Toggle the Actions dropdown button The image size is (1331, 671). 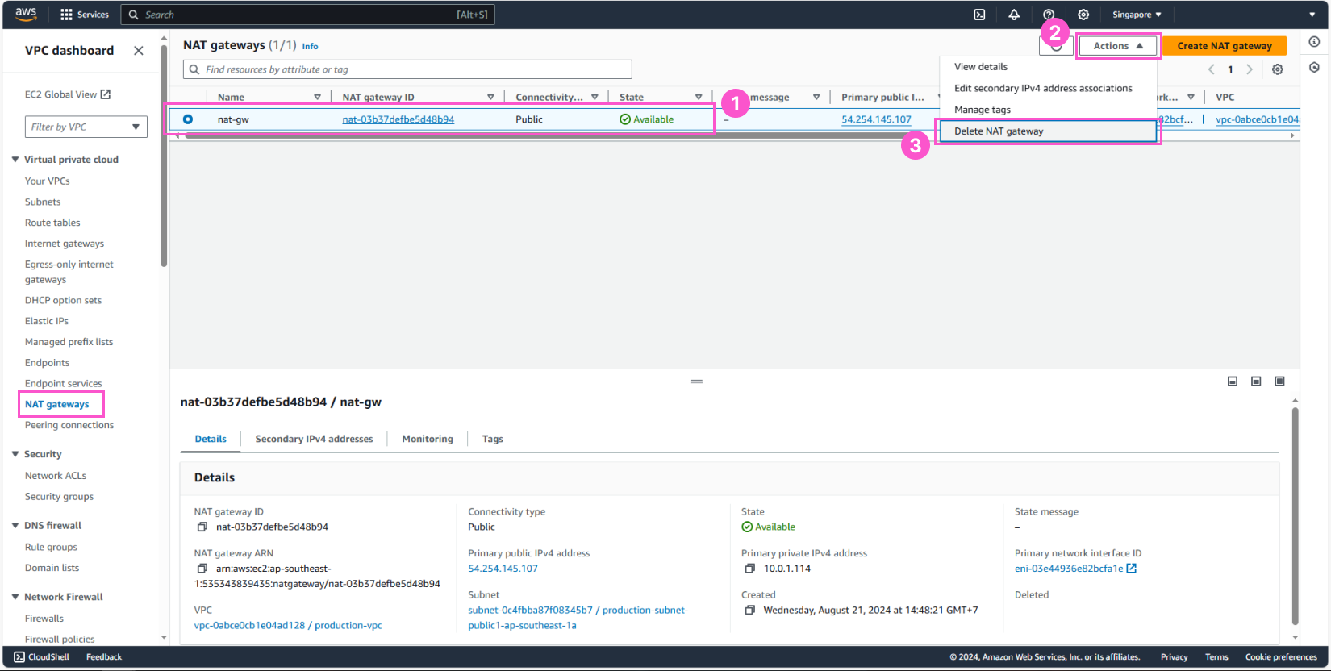tap(1118, 46)
